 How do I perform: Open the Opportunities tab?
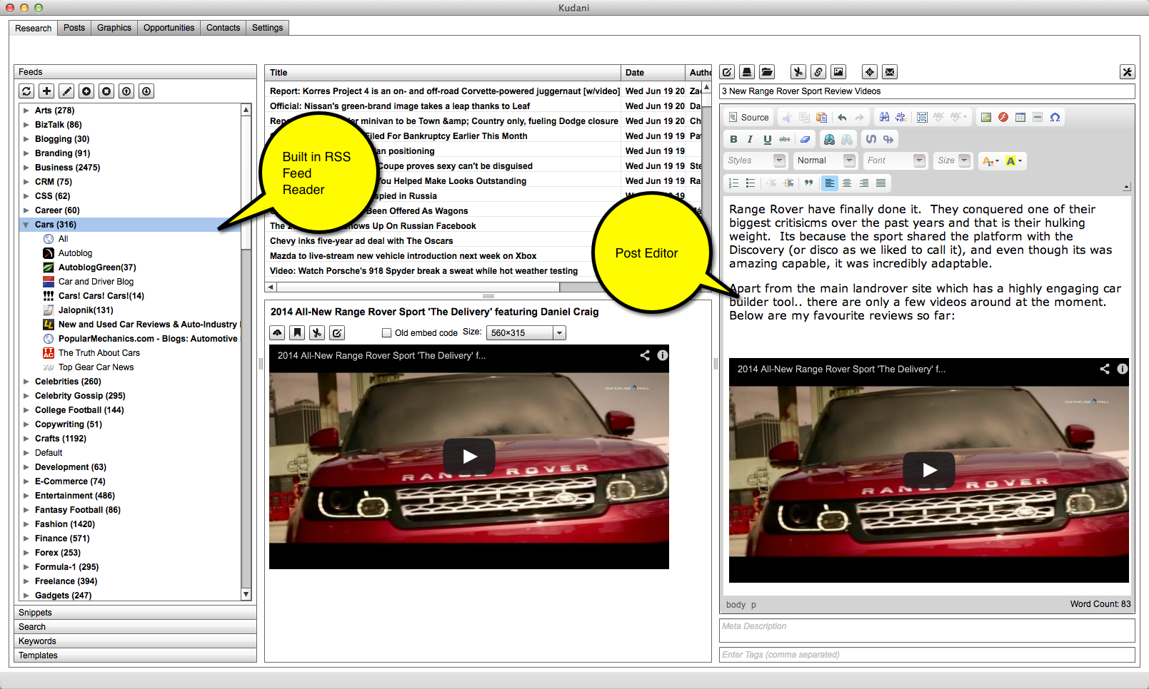coord(169,28)
